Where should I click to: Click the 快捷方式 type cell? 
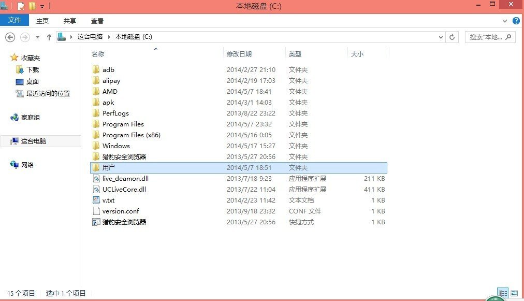point(301,222)
